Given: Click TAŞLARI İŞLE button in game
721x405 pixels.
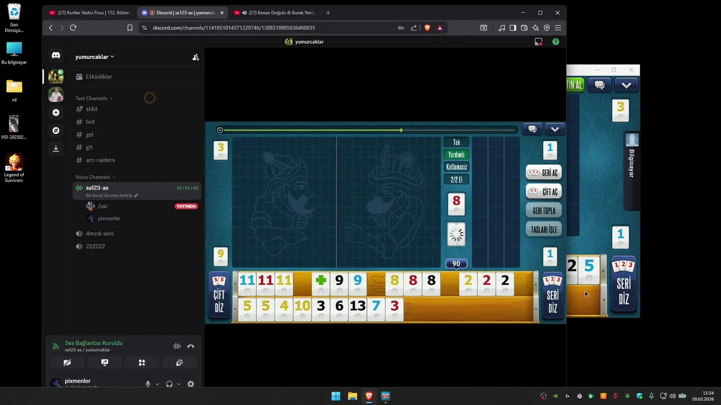Looking at the screenshot, I should [544, 229].
